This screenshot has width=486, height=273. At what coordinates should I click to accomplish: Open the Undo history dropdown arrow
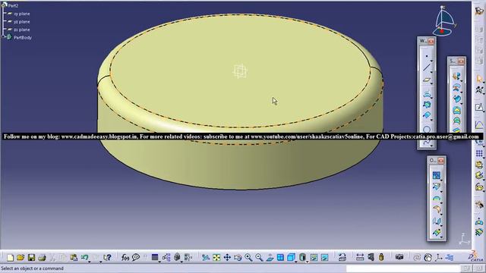click(x=90, y=262)
